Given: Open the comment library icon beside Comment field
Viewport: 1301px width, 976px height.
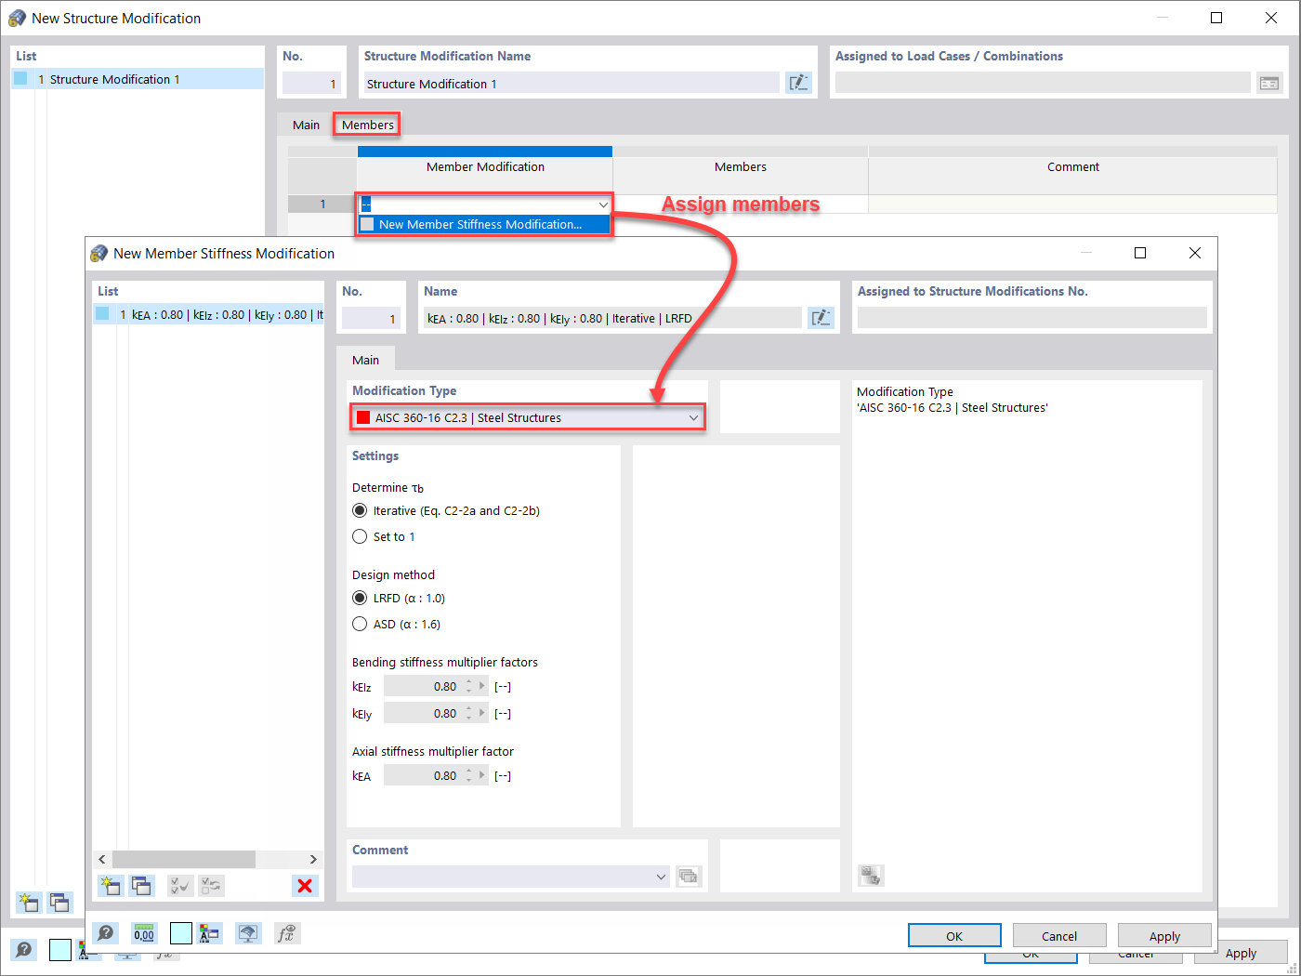Looking at the screenshot, I should (689, 876).
